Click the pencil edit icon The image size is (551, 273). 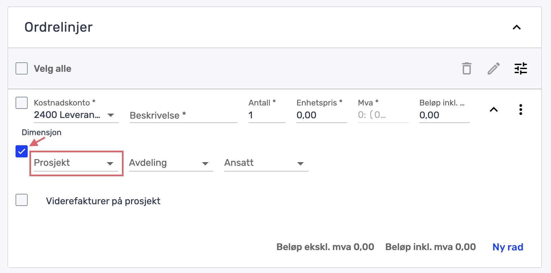click(494, 68)
